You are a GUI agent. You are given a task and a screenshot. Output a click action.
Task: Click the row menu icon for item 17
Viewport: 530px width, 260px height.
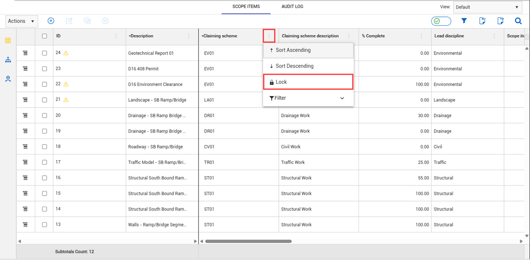[x=25, y=162]
